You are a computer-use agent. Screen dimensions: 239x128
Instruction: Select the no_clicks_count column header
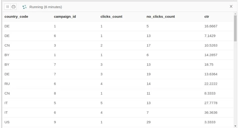pos(161,17)
